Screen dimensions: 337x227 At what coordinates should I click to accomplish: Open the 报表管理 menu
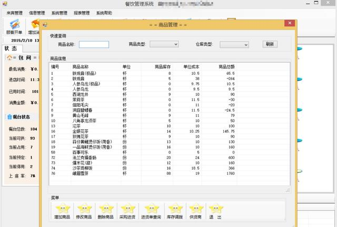tap(82, 13)
